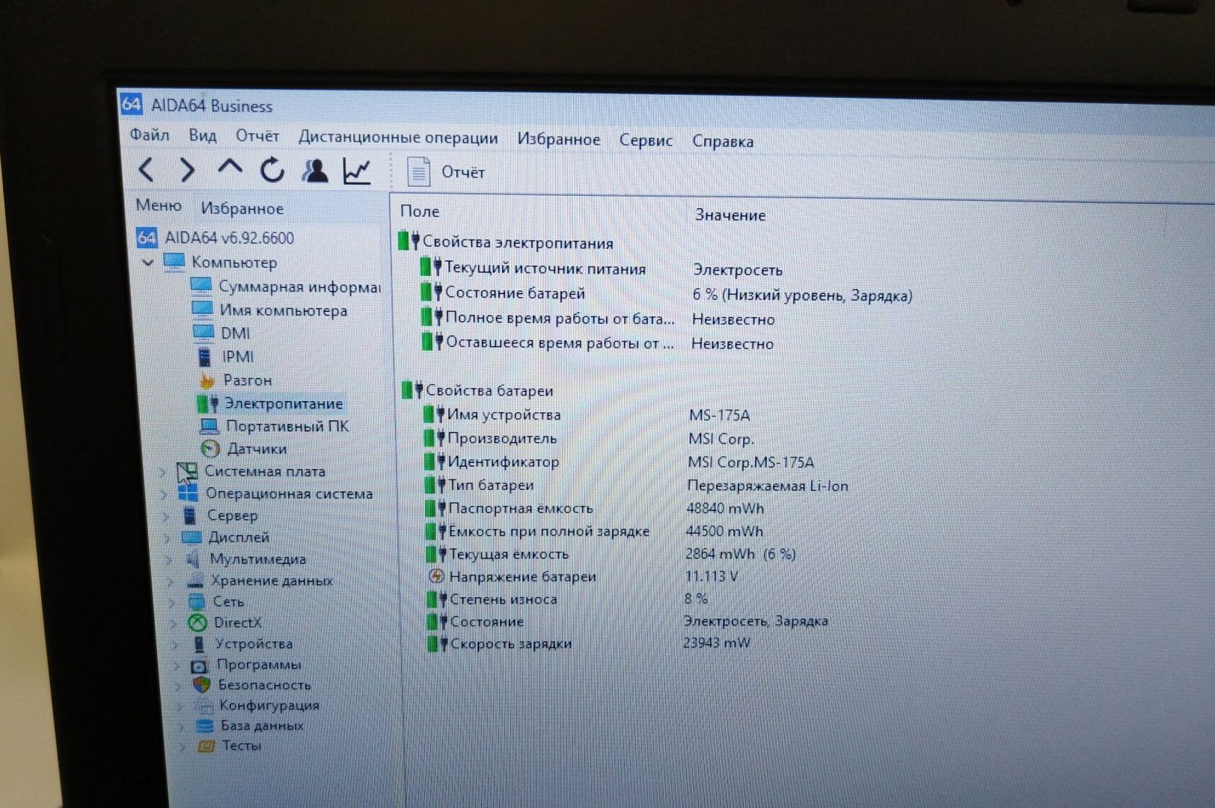Select the Паспортная ёмкость row
This screenshot has height=808, width=1215.
point(520,508)
